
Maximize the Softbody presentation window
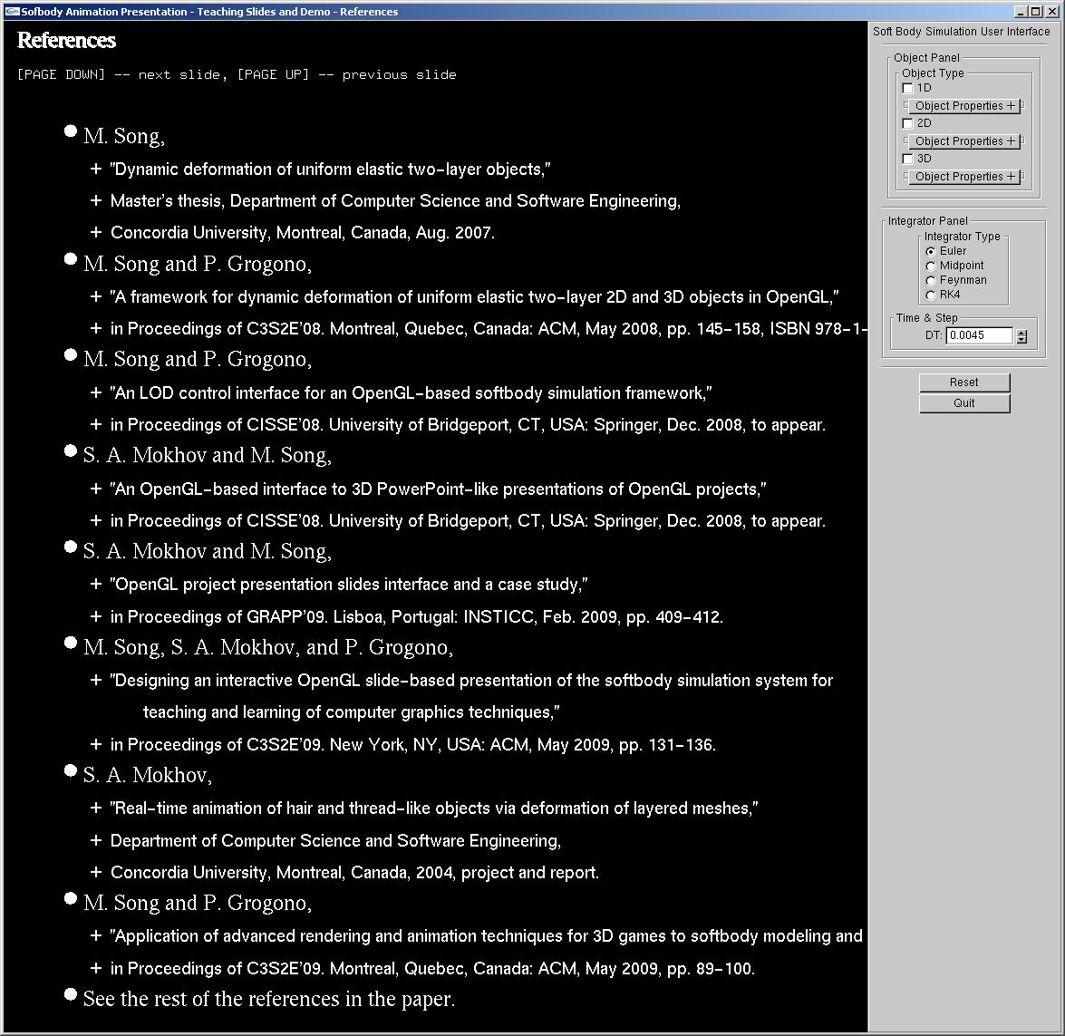pyautogui.click(x=1036, y=12)
